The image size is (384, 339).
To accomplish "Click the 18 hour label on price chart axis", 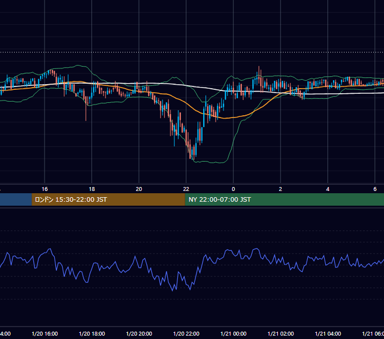I will [x=92, y=189].
